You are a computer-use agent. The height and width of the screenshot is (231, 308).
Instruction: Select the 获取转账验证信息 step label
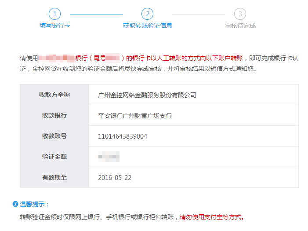[x=148, y=26]
